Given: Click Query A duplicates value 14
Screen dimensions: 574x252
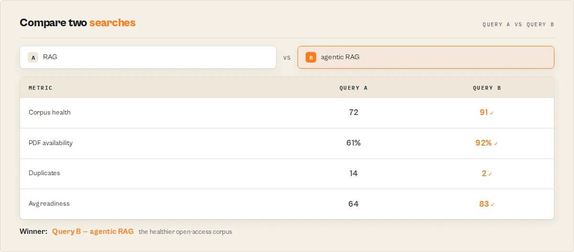Looking at the screenshot, I should (x=353, y=173).
